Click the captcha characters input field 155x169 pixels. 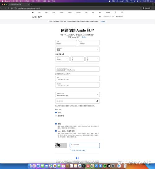click(85, 145)
